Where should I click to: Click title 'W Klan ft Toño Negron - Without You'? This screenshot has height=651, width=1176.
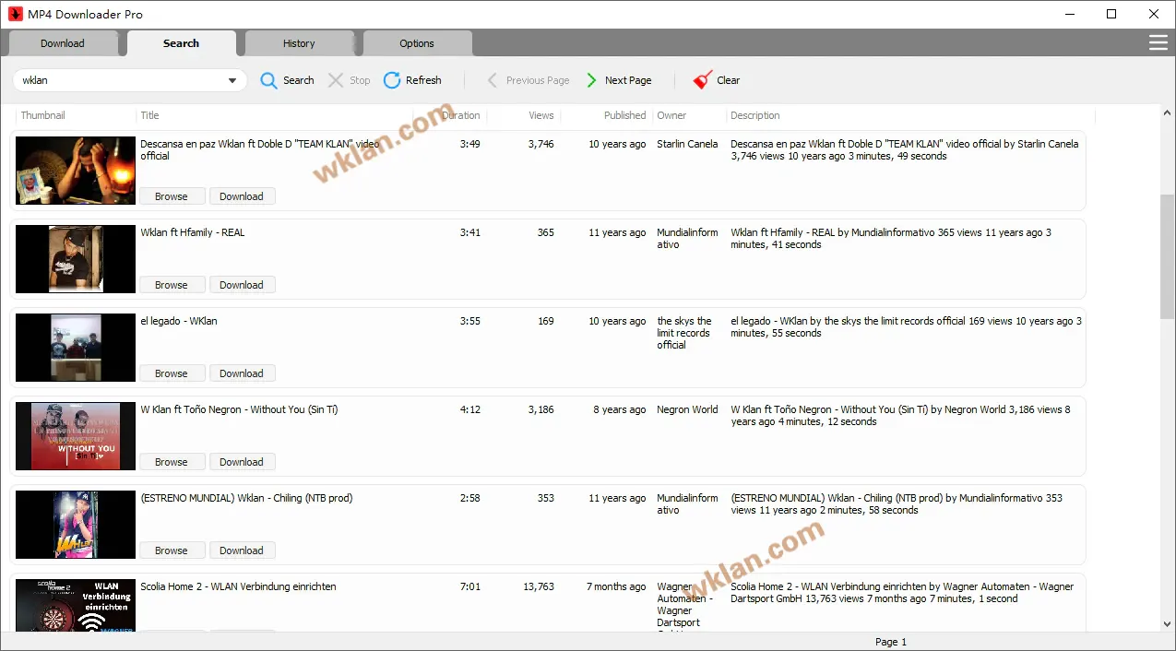[x=239, y=409]
